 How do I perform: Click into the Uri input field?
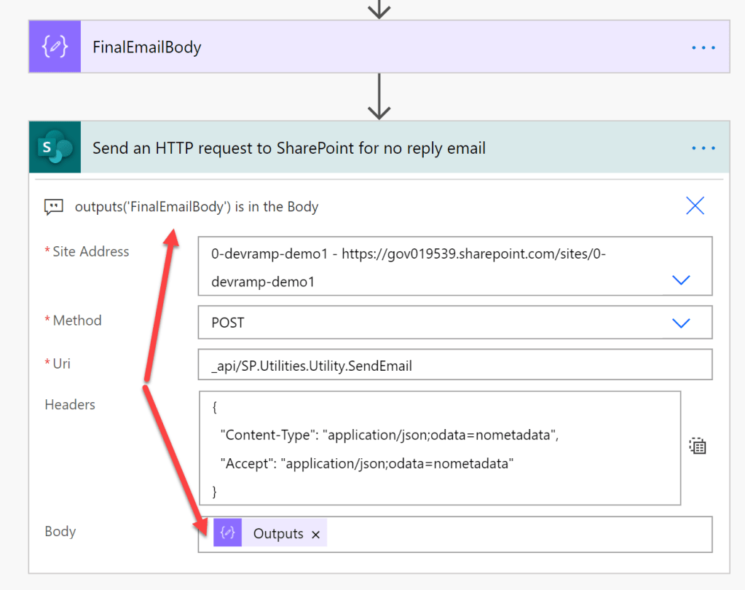click(454, 366)
